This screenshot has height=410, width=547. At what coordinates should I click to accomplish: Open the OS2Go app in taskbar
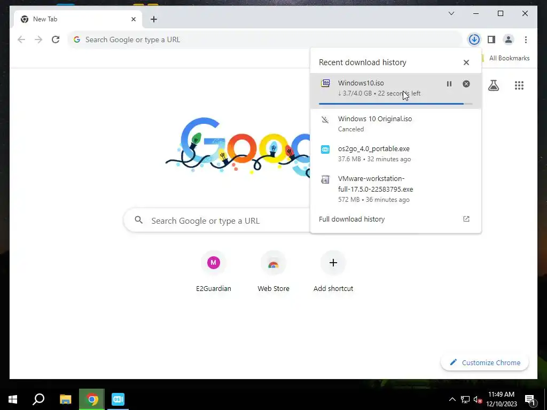(118, 399)
